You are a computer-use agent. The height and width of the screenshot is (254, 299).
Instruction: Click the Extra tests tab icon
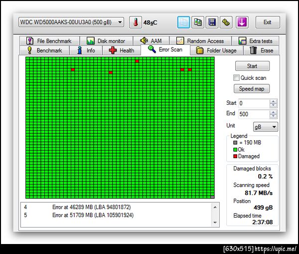click(x=242, y=41)
